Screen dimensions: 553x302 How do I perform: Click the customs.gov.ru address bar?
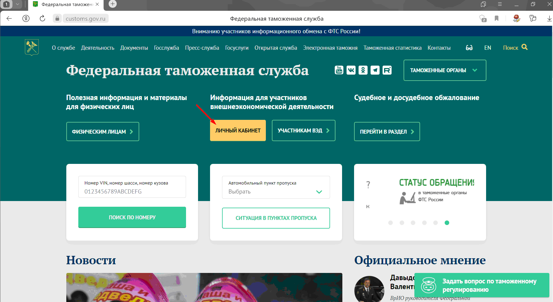coord(86,19)
